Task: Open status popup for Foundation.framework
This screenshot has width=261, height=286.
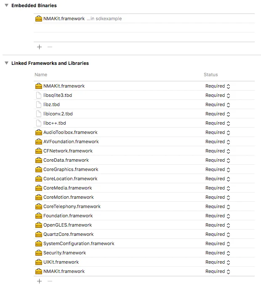Action: pyautogui.click(x=218, y=216)
